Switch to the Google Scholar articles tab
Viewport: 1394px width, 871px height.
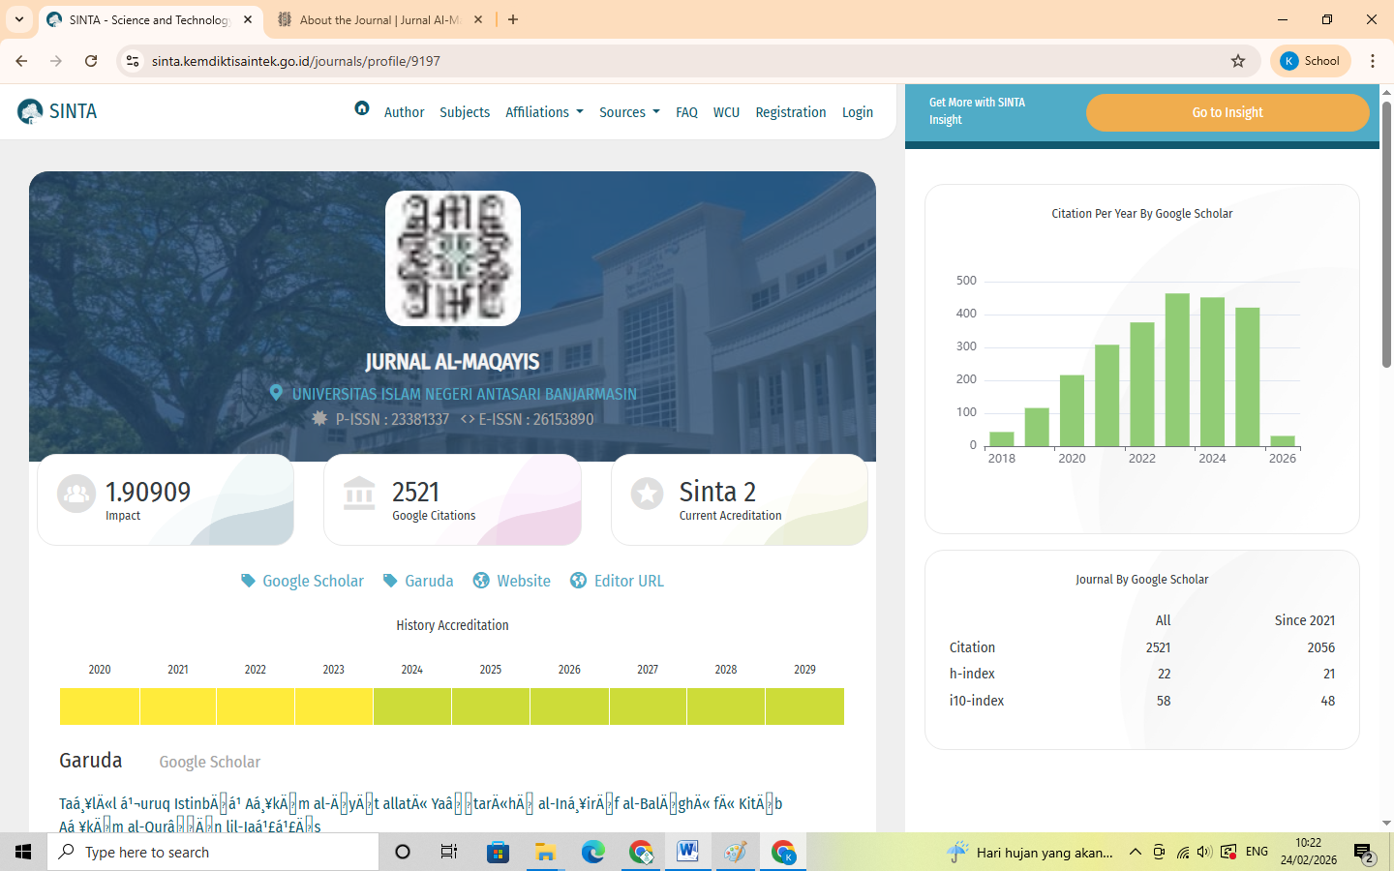point(210,762)
